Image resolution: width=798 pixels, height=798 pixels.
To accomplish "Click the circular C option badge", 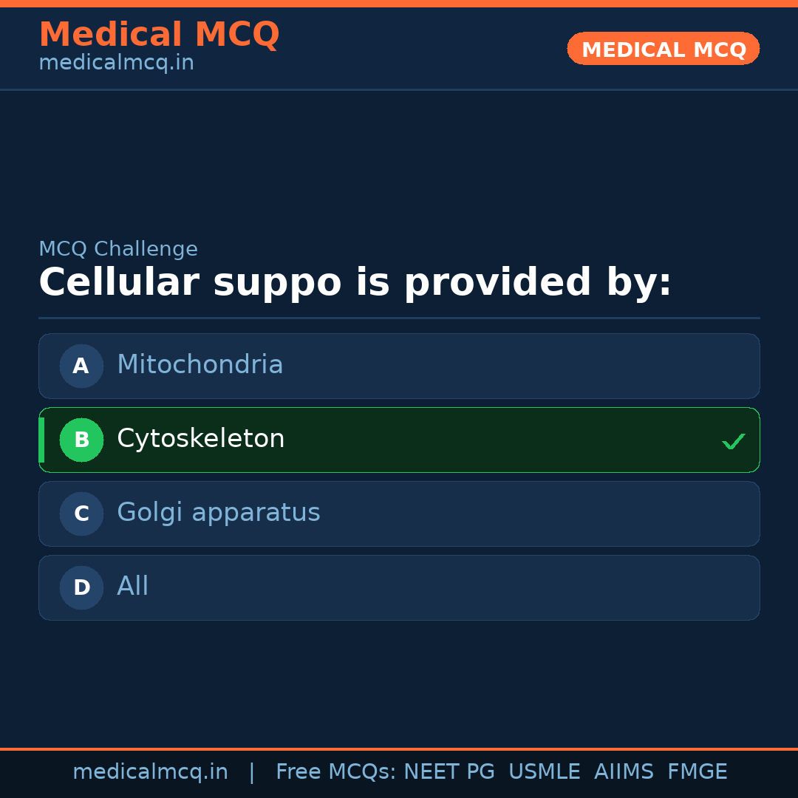I will pyautogui.click(x=81, y=514).
